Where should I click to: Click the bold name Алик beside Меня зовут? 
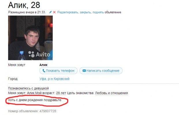click(x=43, y=65)
